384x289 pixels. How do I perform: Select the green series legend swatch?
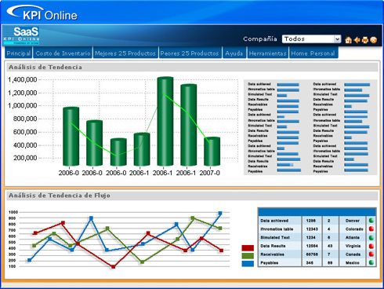(x=248, y=256)
